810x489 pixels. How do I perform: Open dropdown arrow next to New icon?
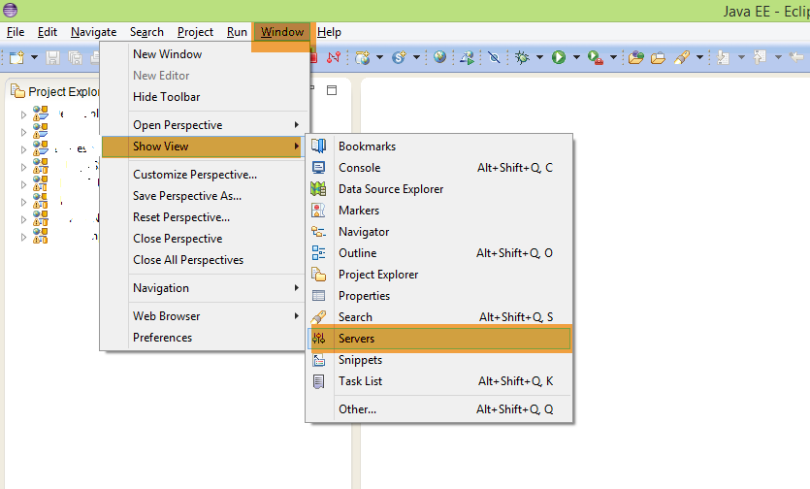(34, 57)
